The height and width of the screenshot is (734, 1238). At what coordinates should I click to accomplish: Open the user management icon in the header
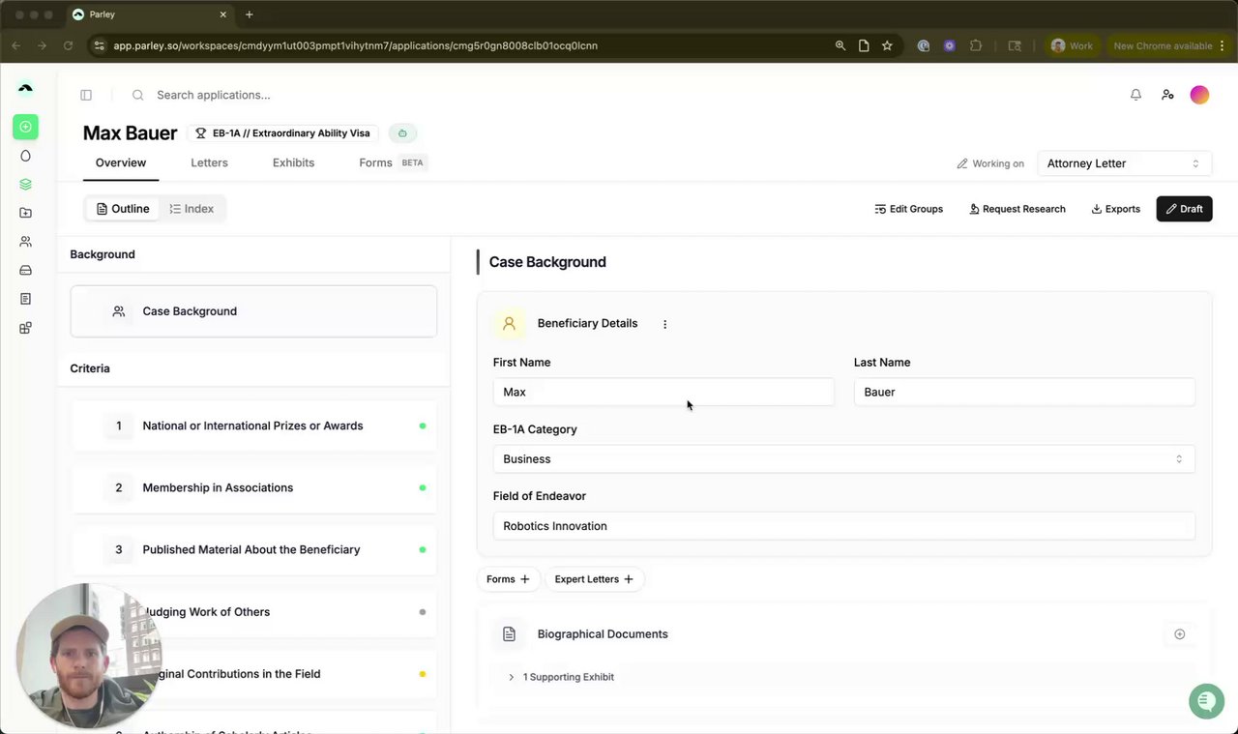(1167, 95)
